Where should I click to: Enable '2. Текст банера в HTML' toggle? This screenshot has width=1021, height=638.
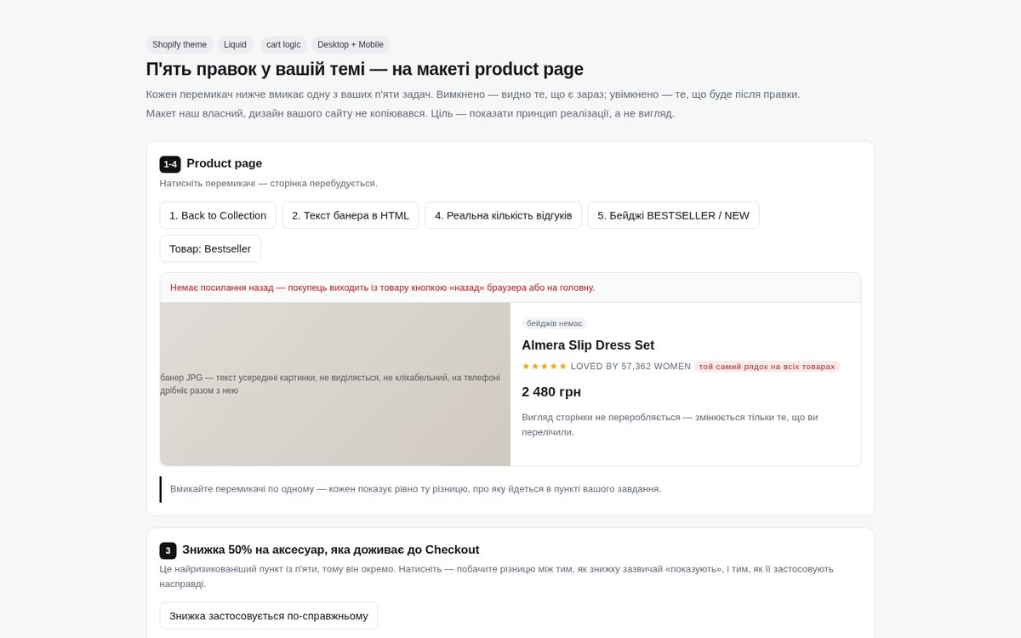[x=351, y=215]
